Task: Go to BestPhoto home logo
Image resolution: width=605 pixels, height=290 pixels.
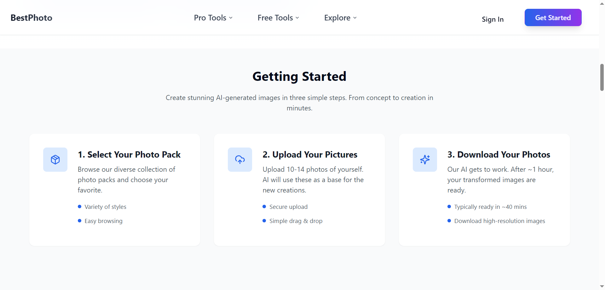Action: 32,18
